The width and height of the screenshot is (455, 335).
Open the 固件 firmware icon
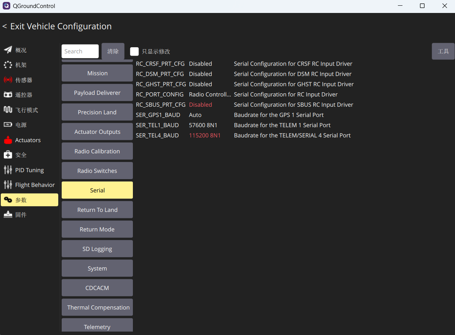coord(8,215)
